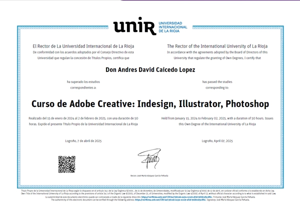The width and height of the screenshot is (300, 212).
Task: Click the QR code on the certificate
Action: coord(67,164)
